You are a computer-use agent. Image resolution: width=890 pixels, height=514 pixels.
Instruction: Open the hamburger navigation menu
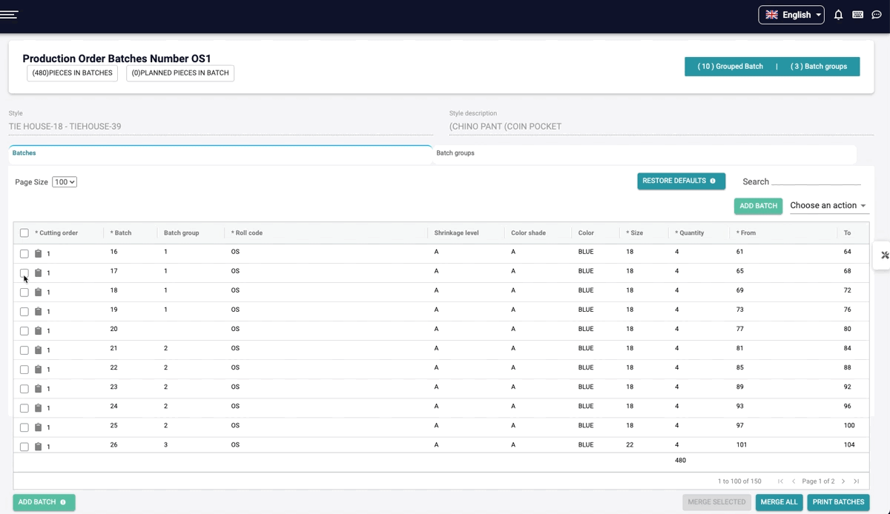[10, 15]
